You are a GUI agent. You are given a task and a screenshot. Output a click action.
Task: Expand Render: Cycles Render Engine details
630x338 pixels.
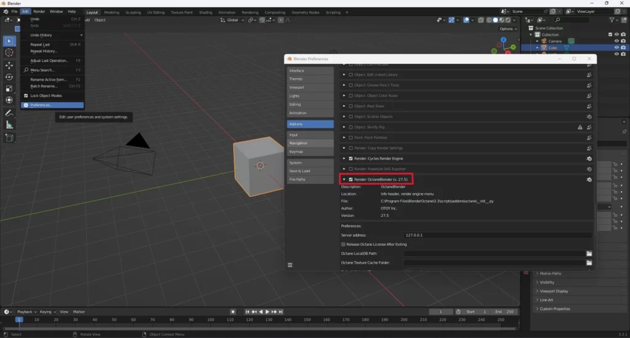[x=344, y=159]
